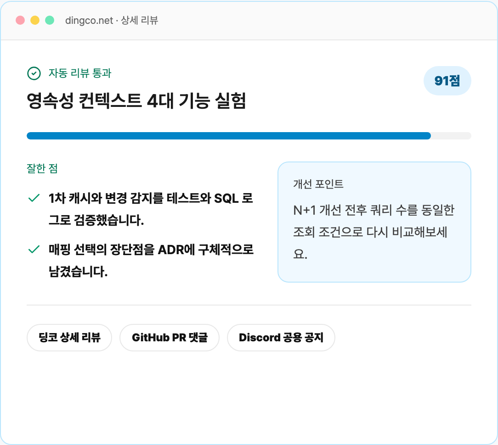498x445 pixels.
Task: Click the title 영속성 컨텍스트 4대 기능 실험
Action: [136, 101]
